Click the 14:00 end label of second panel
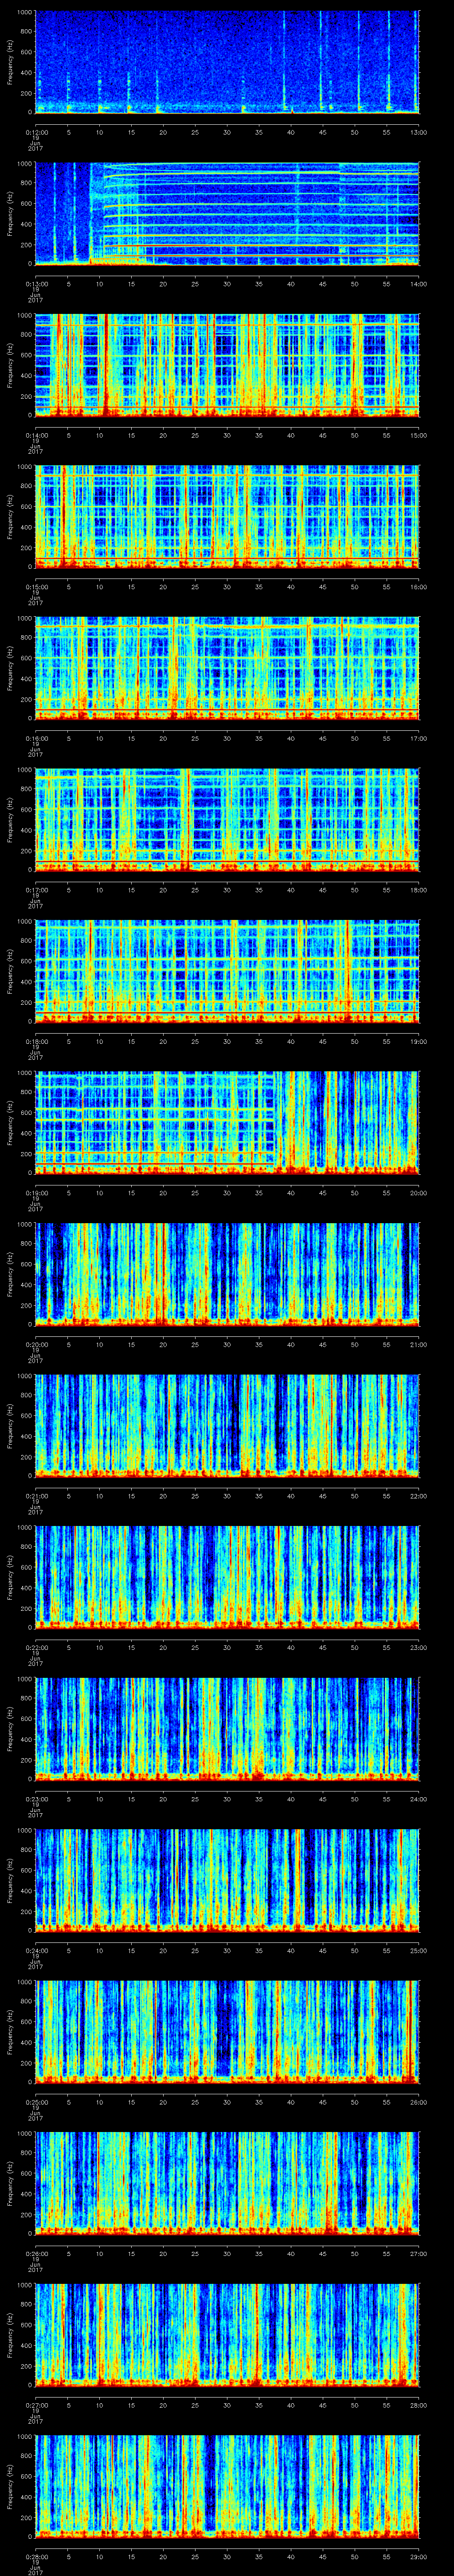This screenshot has height=2576, width=454. pyautogui.click(x=418, y=283)
